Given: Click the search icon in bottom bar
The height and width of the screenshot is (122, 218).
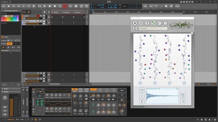Looking at the screenshot, I should [198, 120].
